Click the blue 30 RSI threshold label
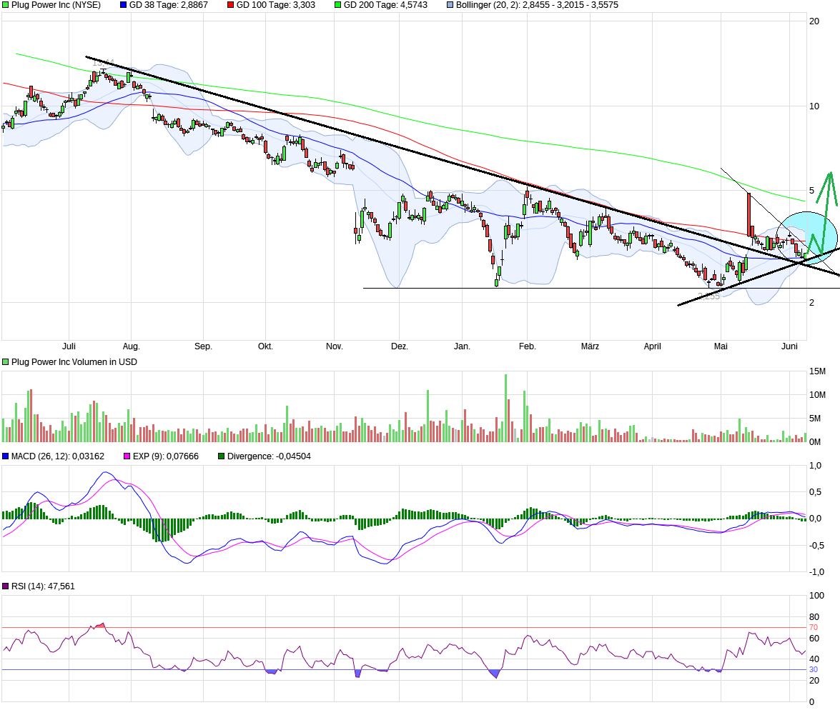Screen dimensions: 840x710 814,670
